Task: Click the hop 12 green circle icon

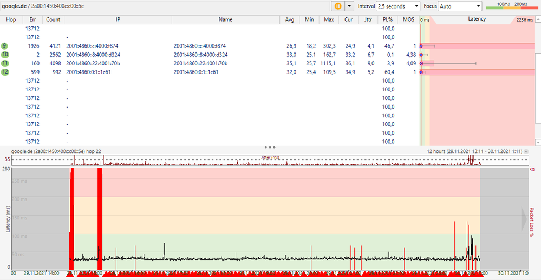Action: pyautogui.click(x=5, y=72)
